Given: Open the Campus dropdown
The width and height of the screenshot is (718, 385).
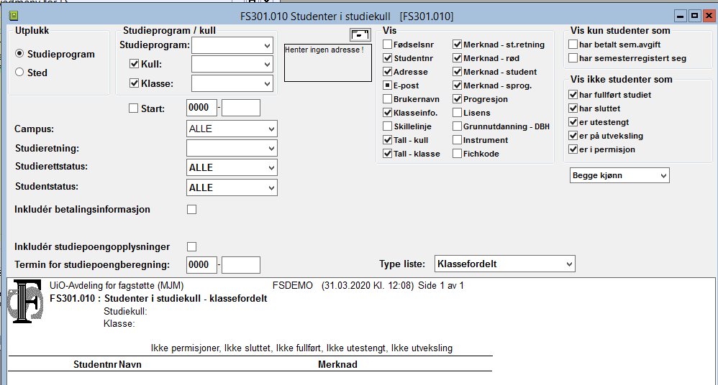Looking at the screenshot, I should pos(232,129).
